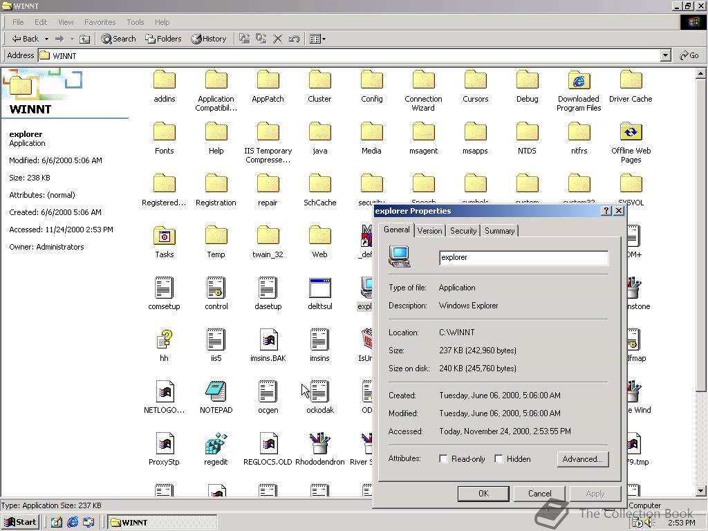
Task: Click Cancel in explorer Properties
Action: point(539,494)
